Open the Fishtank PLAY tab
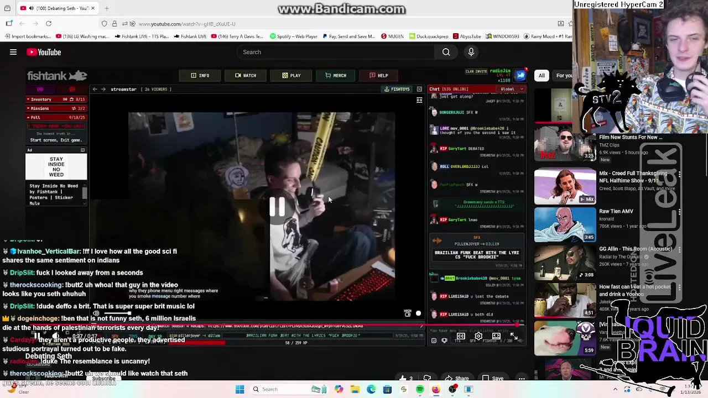The height and width of the screenshot is (398, 708). [291, 75]
